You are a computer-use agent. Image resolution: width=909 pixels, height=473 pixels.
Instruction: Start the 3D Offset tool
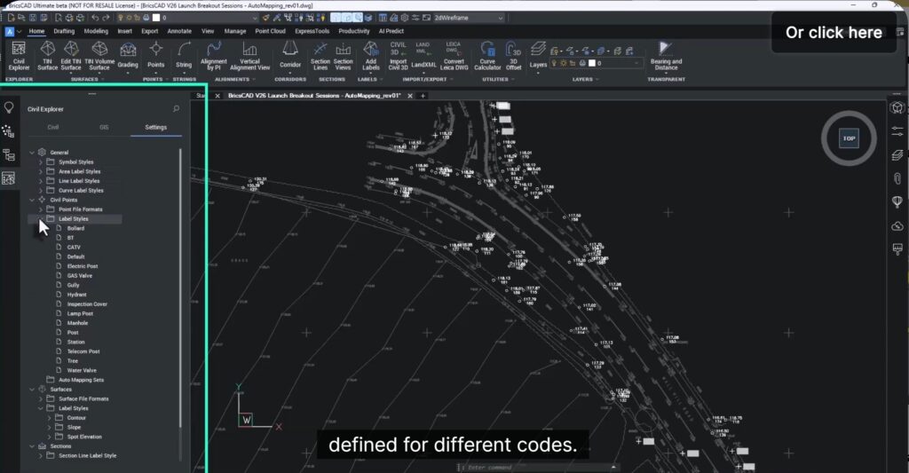(x=514, y=56)
